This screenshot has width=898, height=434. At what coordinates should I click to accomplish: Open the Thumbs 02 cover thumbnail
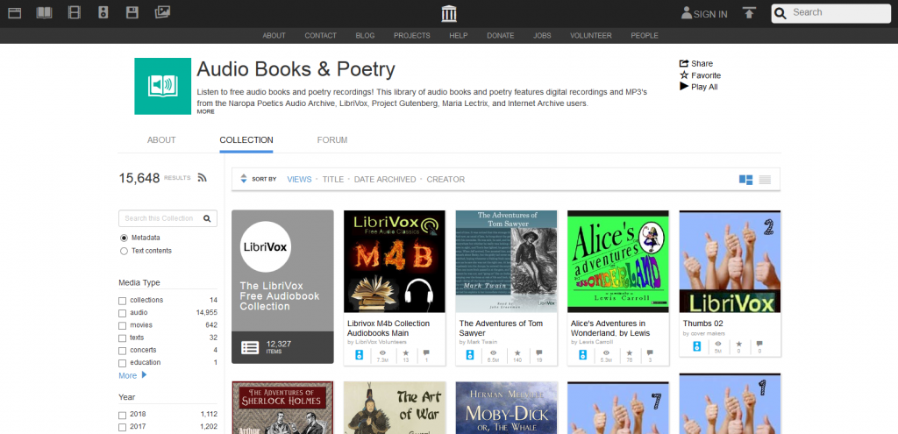click(731, 261)
